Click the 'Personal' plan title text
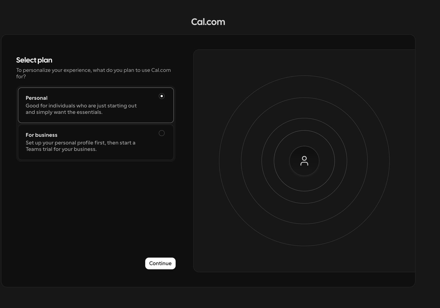The width and height of the screenshot is (440, 308). tap(37, 98)
